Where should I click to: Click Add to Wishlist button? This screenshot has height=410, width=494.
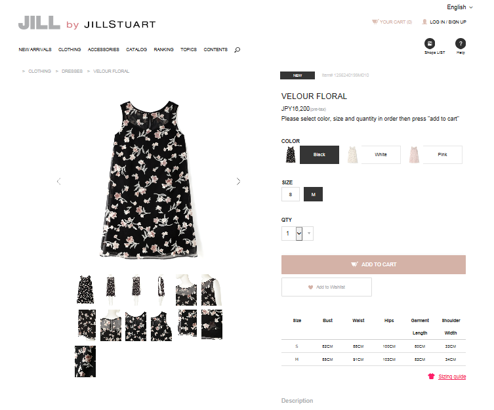click(327, 287)
